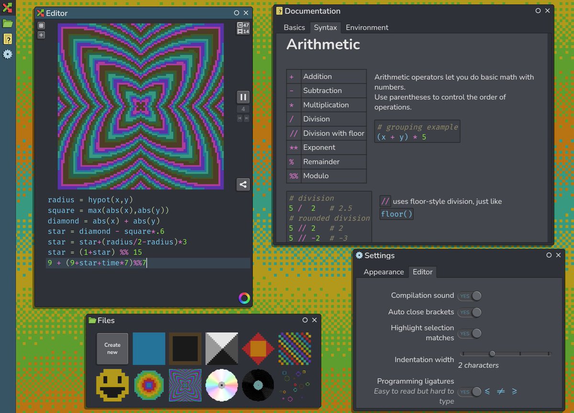Open Settings via the sidebar gear icon
This screenshot has width=574, height=413.
coord(7,54)
